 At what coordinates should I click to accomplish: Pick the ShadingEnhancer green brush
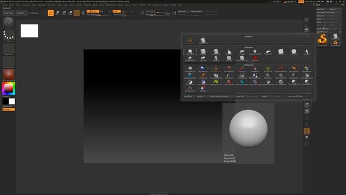point(216,82)
